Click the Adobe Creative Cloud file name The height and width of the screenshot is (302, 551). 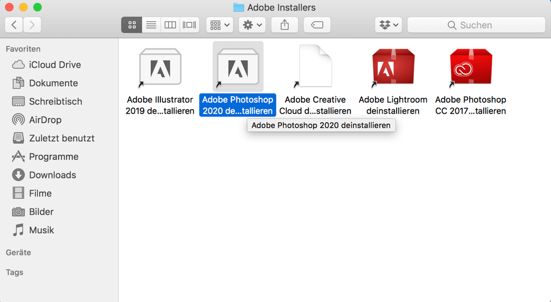tap(315, 105)
